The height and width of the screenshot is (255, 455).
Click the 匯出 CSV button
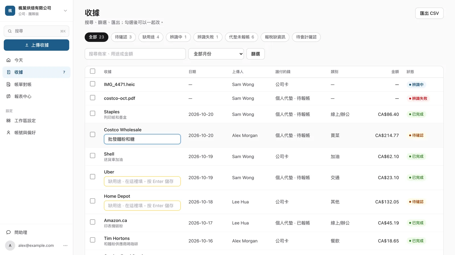click(x=429, y=13)
